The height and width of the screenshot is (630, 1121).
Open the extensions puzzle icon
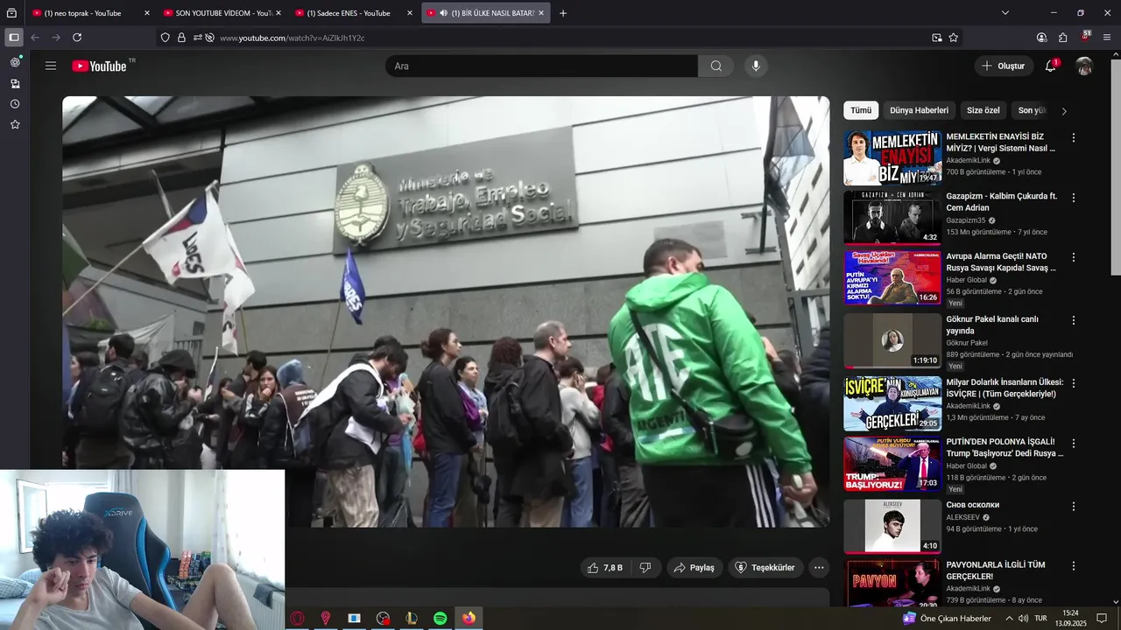coord(1062,38)
